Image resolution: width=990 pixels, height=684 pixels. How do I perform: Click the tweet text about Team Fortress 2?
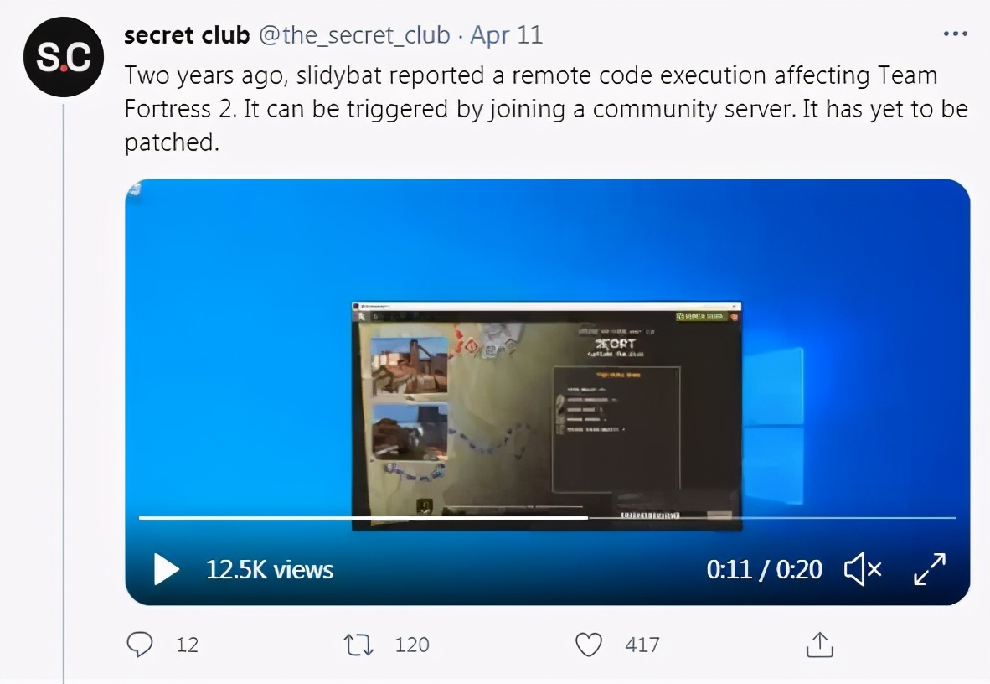click(546, 109)
